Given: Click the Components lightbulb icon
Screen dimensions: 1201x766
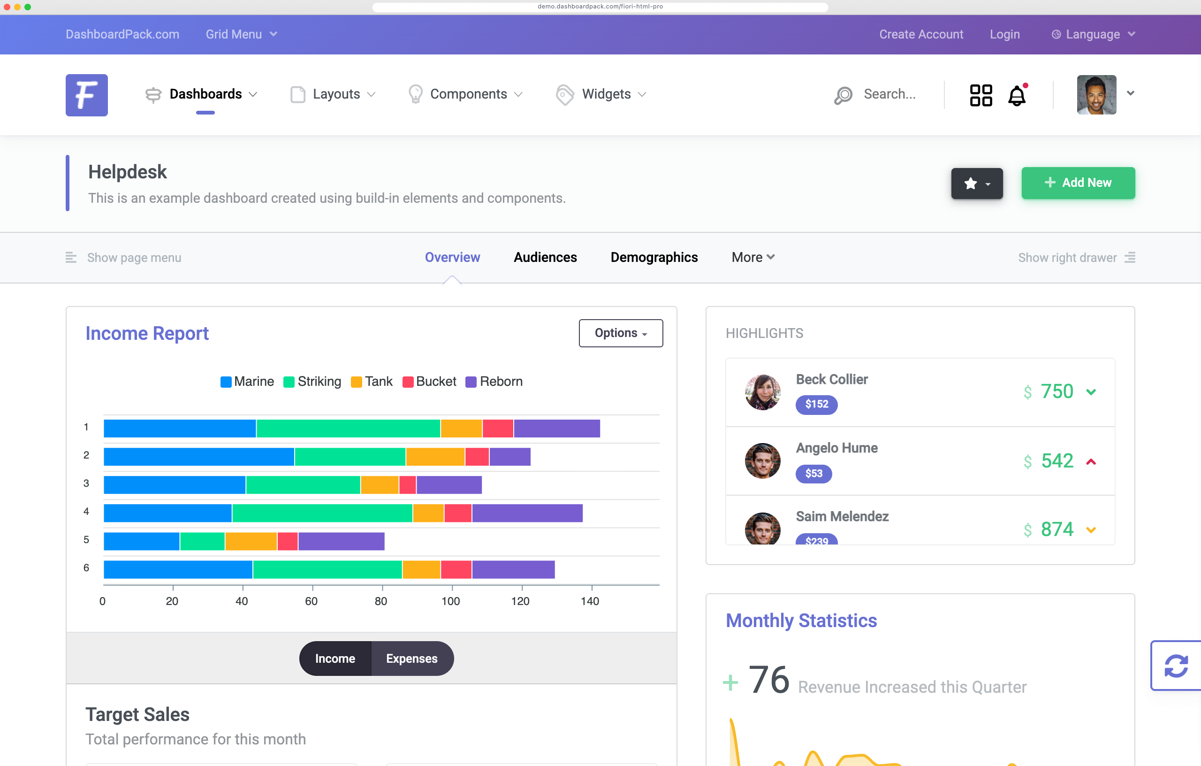Looking at the screenshot, I should [x=415, y=94].
